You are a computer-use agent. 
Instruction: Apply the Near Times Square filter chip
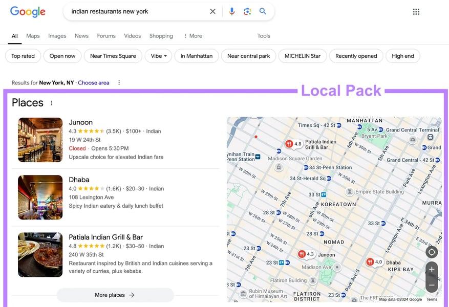(x=113, y=56)
